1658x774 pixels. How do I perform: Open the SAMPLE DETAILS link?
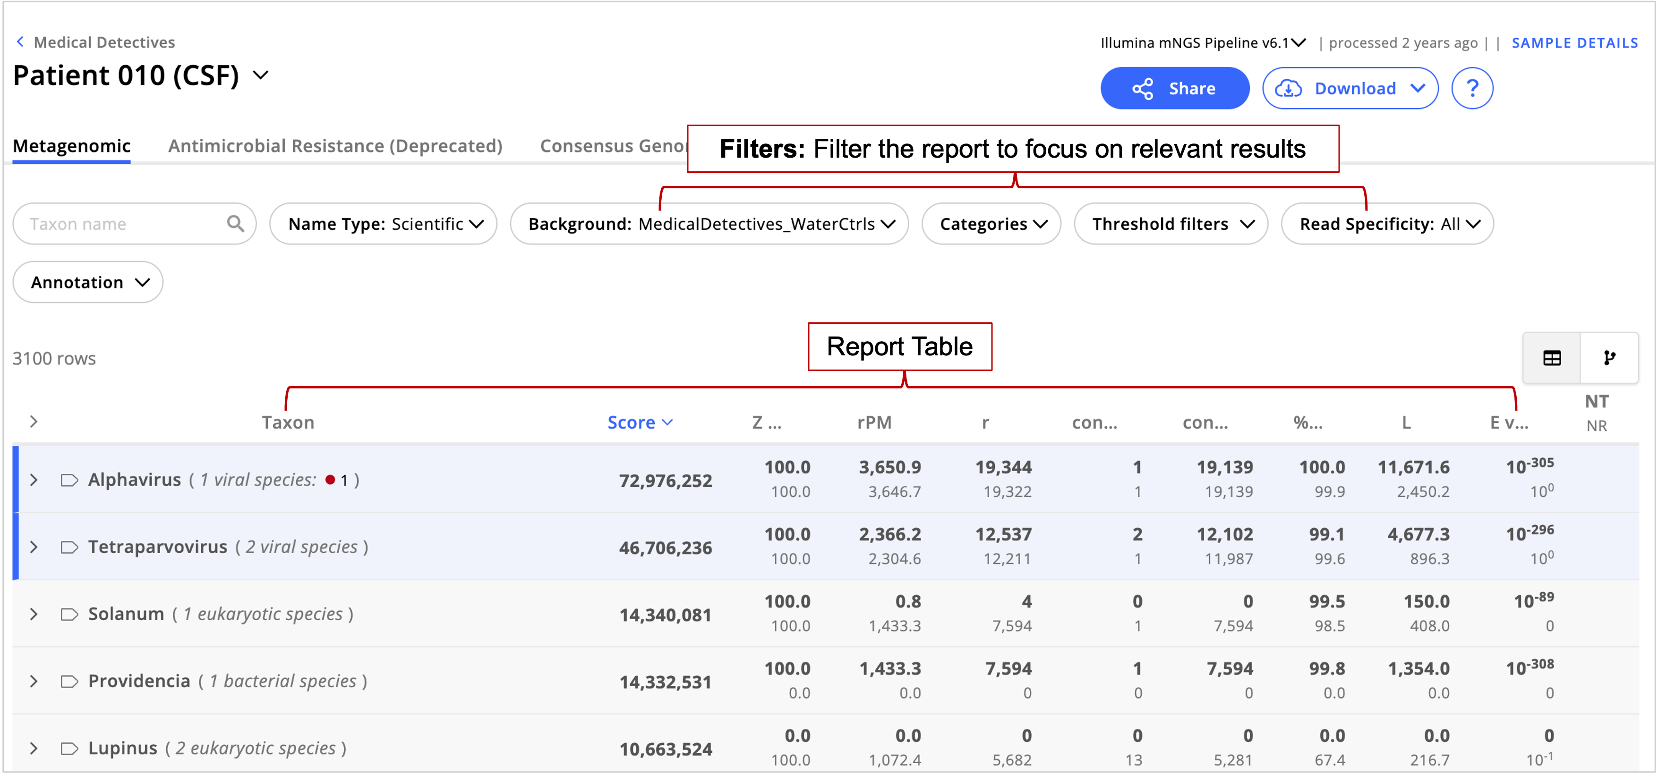pos(1574,42)
